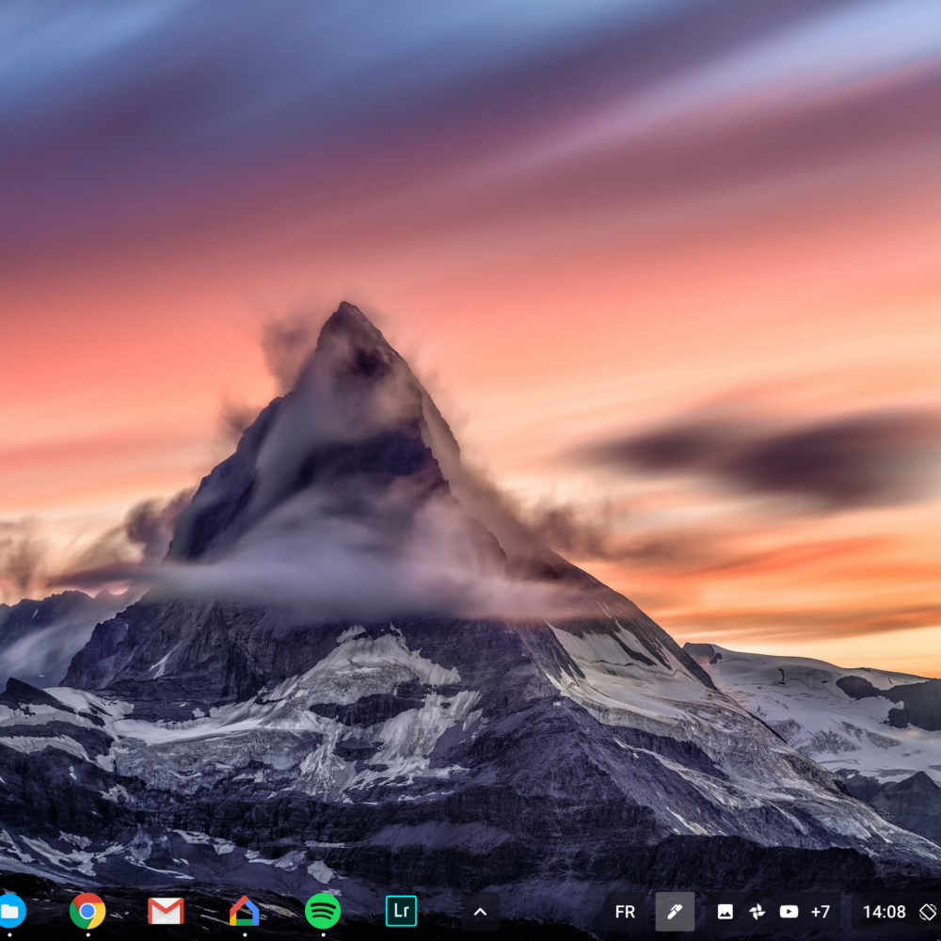The height and width of the screenshot is (941, 941).
Task: Click the image notification icon in tray
Action: 725,912
